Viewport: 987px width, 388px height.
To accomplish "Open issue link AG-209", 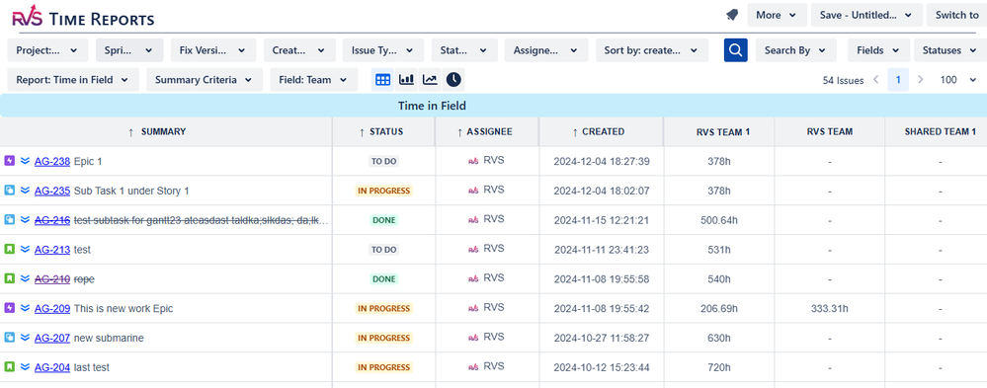I will (52, 308).
